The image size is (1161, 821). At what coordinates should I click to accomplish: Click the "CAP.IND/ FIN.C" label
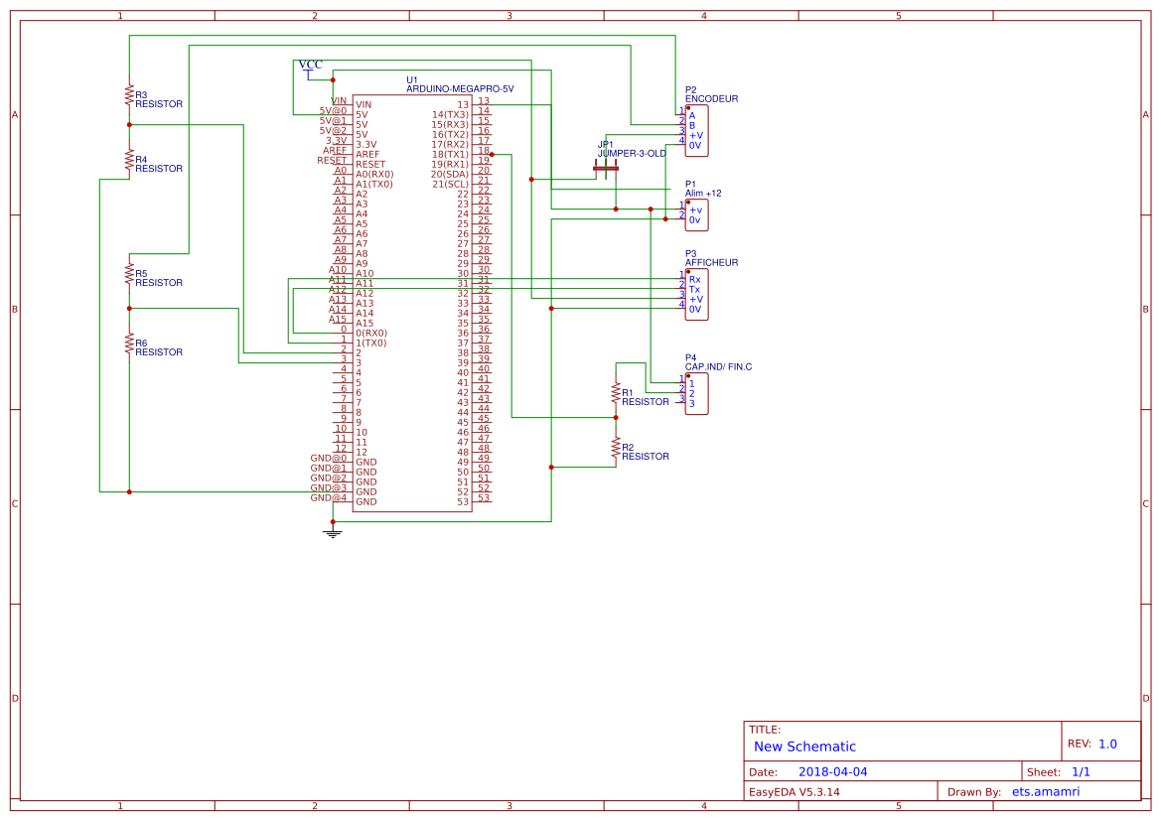coord(718,367)
